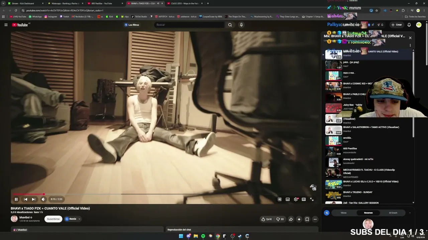Play 'MECHAYRXMEO ft. TAICHU - G CLASS' video
This screenshot has width=428, height=240.
point(368,173)
